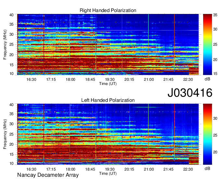Click the 25 value on the upper color bar
This screenshot has width=221, height=179.
pos(215,44)
